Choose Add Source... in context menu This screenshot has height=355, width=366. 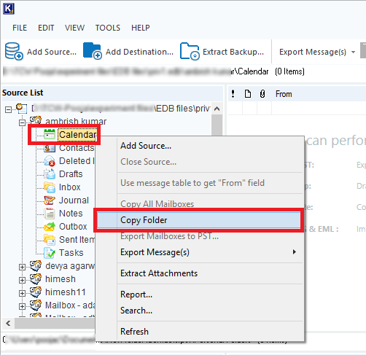(198, 146)
